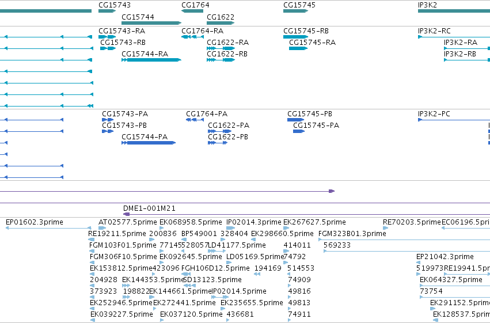Click the EP01602.3prime EST label

click(35, 222)
